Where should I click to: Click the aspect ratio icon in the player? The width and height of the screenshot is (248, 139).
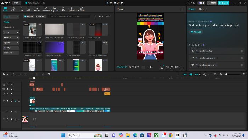tap(177, 67)
